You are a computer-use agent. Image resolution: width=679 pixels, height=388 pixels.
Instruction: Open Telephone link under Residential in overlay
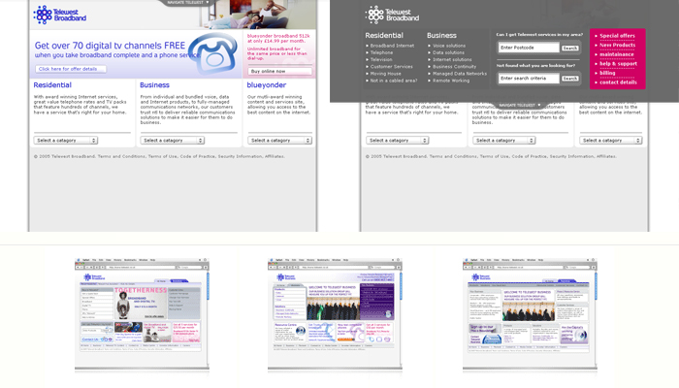(381, 52)
